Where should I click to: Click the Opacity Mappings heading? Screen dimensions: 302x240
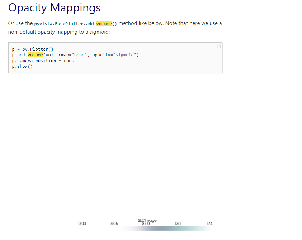point(54,8)
